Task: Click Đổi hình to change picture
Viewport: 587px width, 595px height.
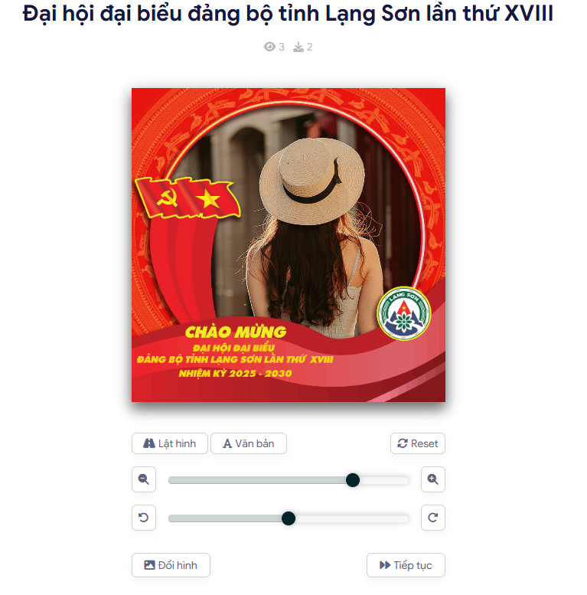Action: [171, 565]
